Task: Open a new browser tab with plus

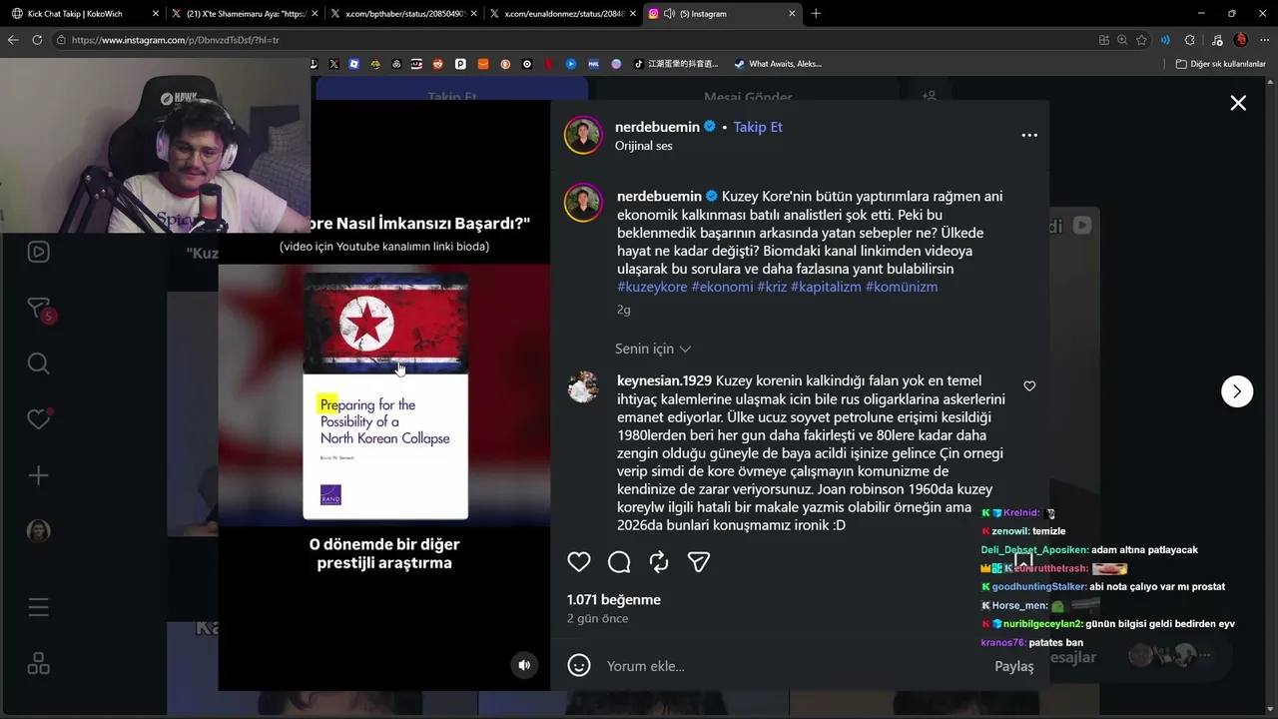Action: (816, 14)
